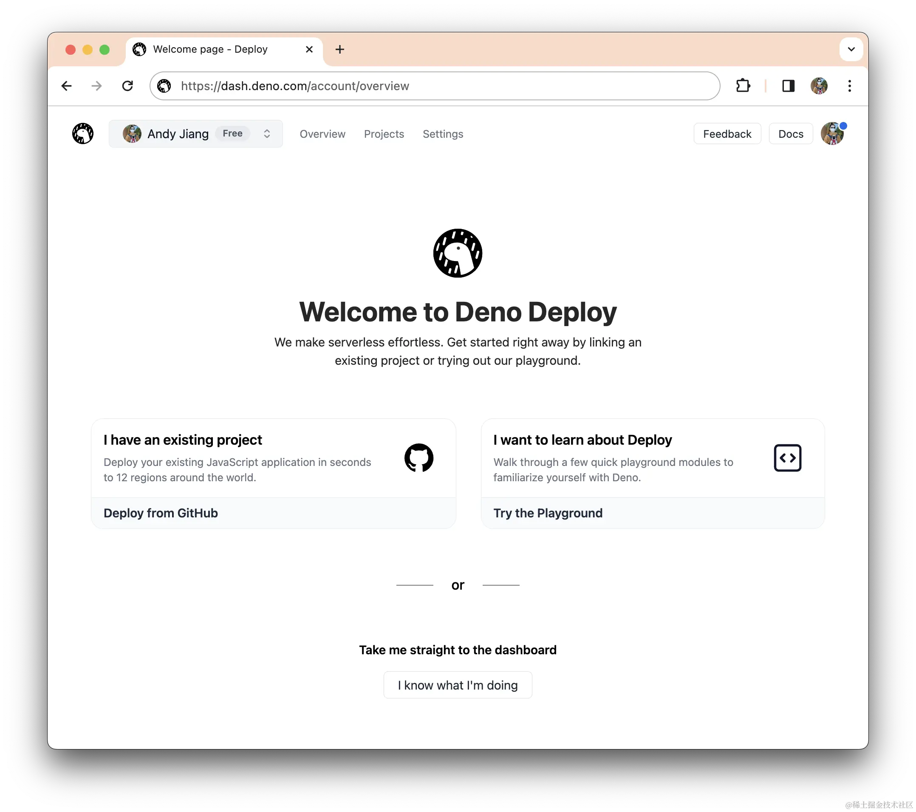Switch to the Projects tab

[x=384, y=133]
